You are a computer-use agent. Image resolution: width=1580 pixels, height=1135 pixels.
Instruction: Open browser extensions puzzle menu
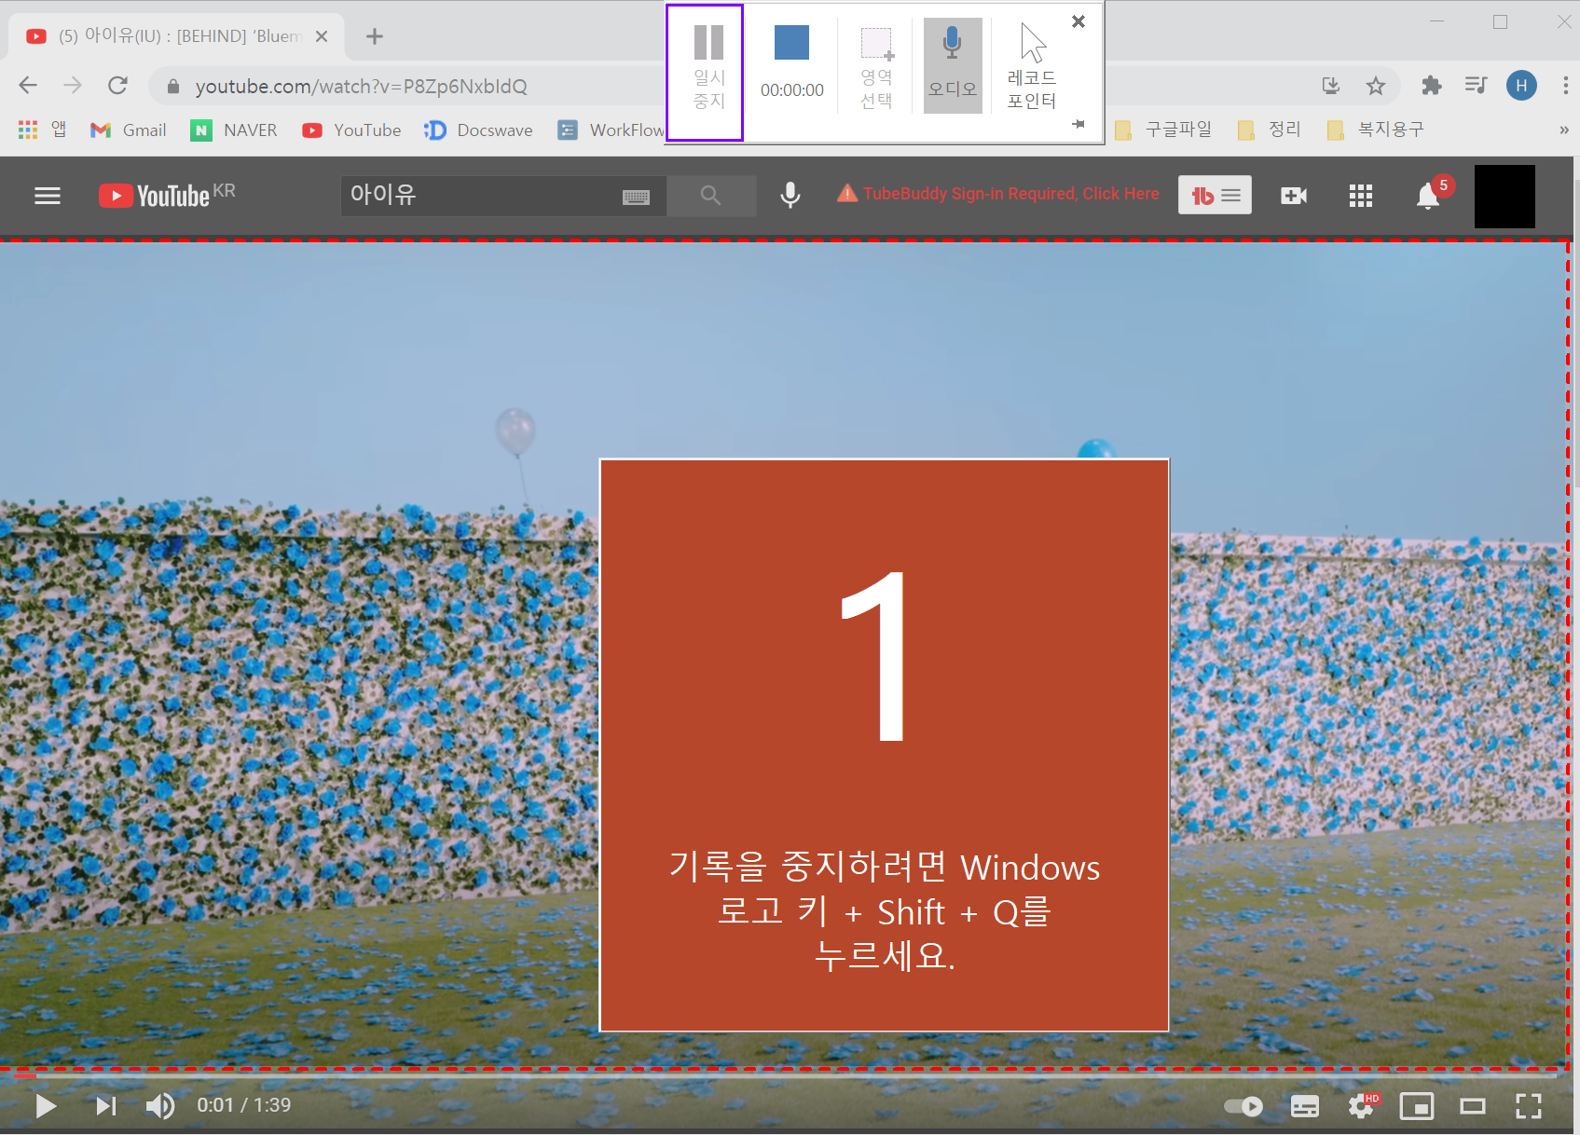pos(1432,86)
